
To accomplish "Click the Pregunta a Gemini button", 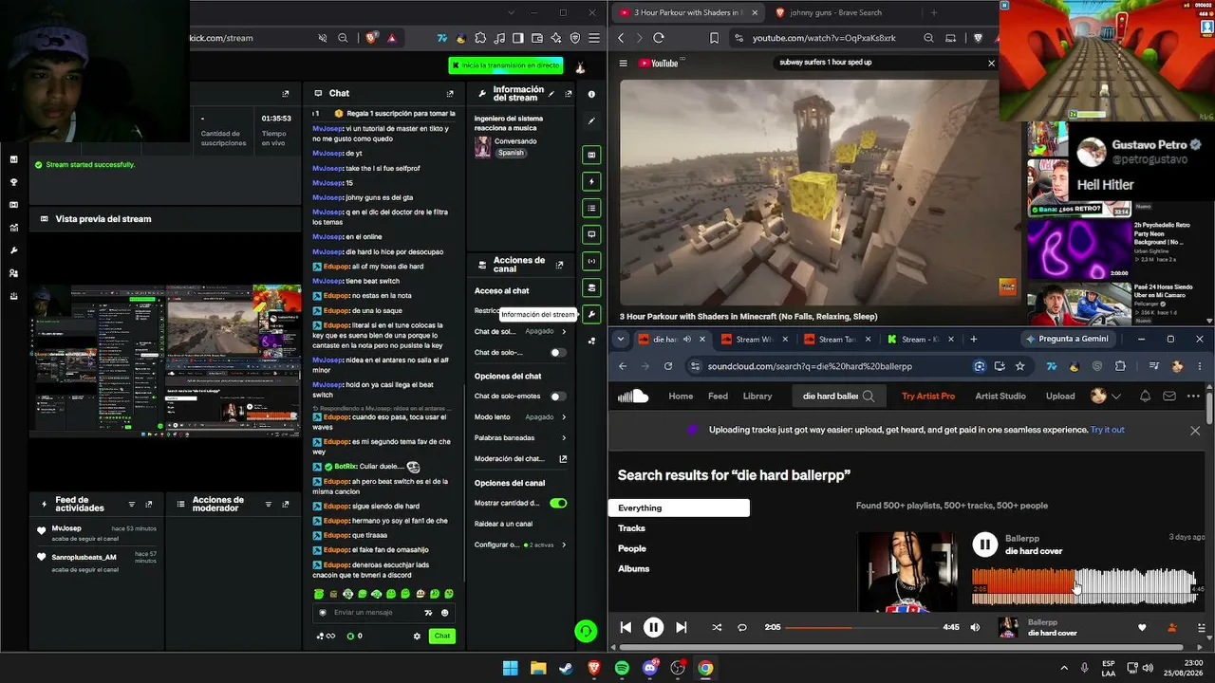I will point(1067,339).
